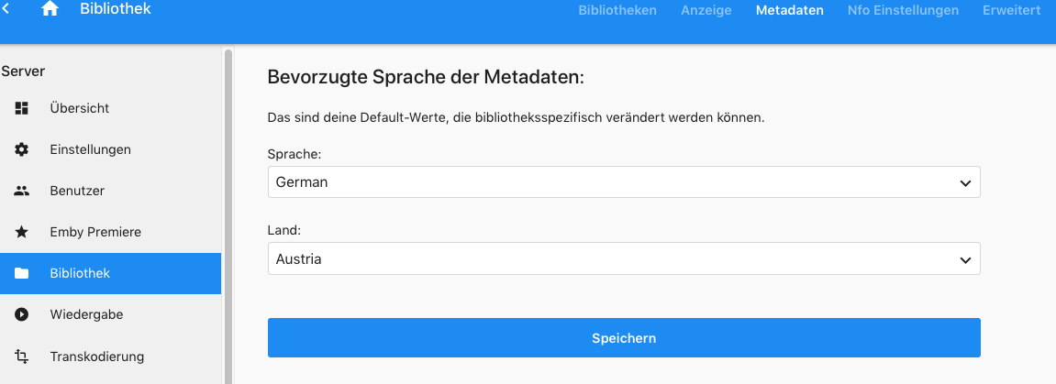Click the Speichern button
The height and width of the screenshot is (384, 1056).
pyautogui.click(x=624, y=337)
